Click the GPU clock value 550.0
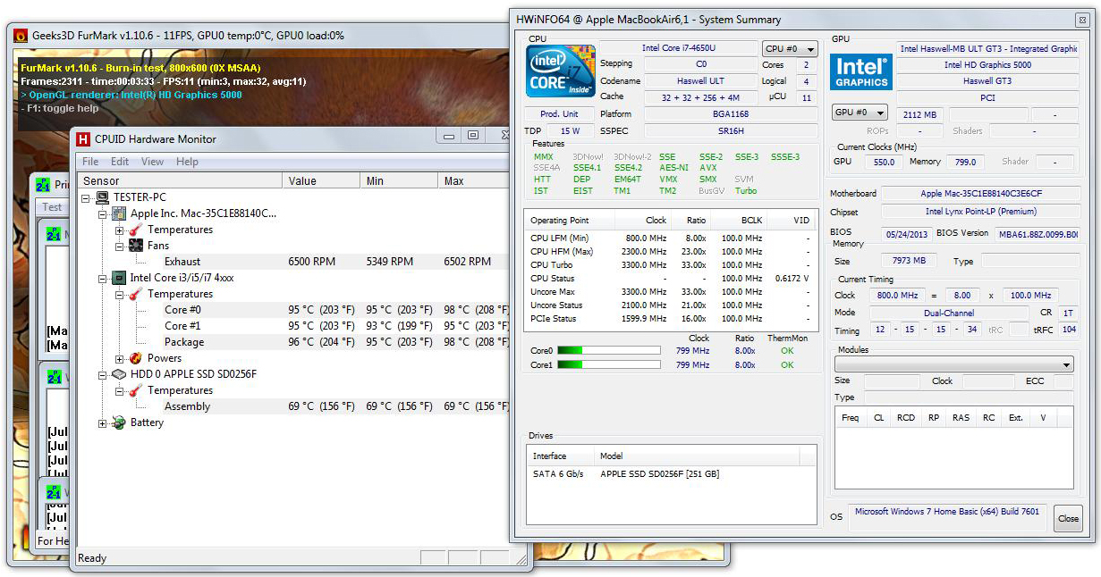Viewport: 1101px width, 577px height. tap(884, 163)
